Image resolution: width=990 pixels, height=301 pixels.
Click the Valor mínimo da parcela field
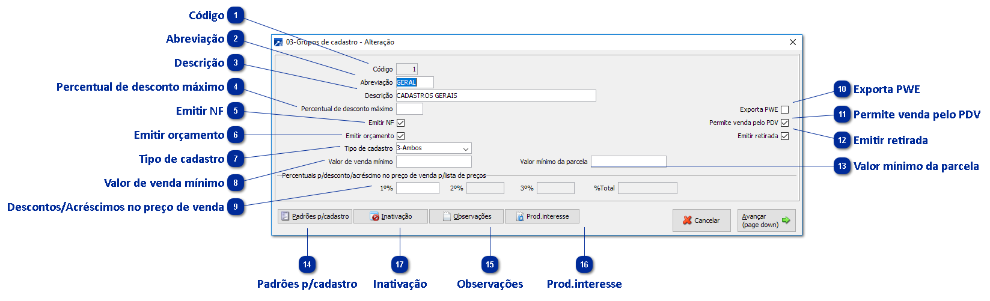[629, 162]
